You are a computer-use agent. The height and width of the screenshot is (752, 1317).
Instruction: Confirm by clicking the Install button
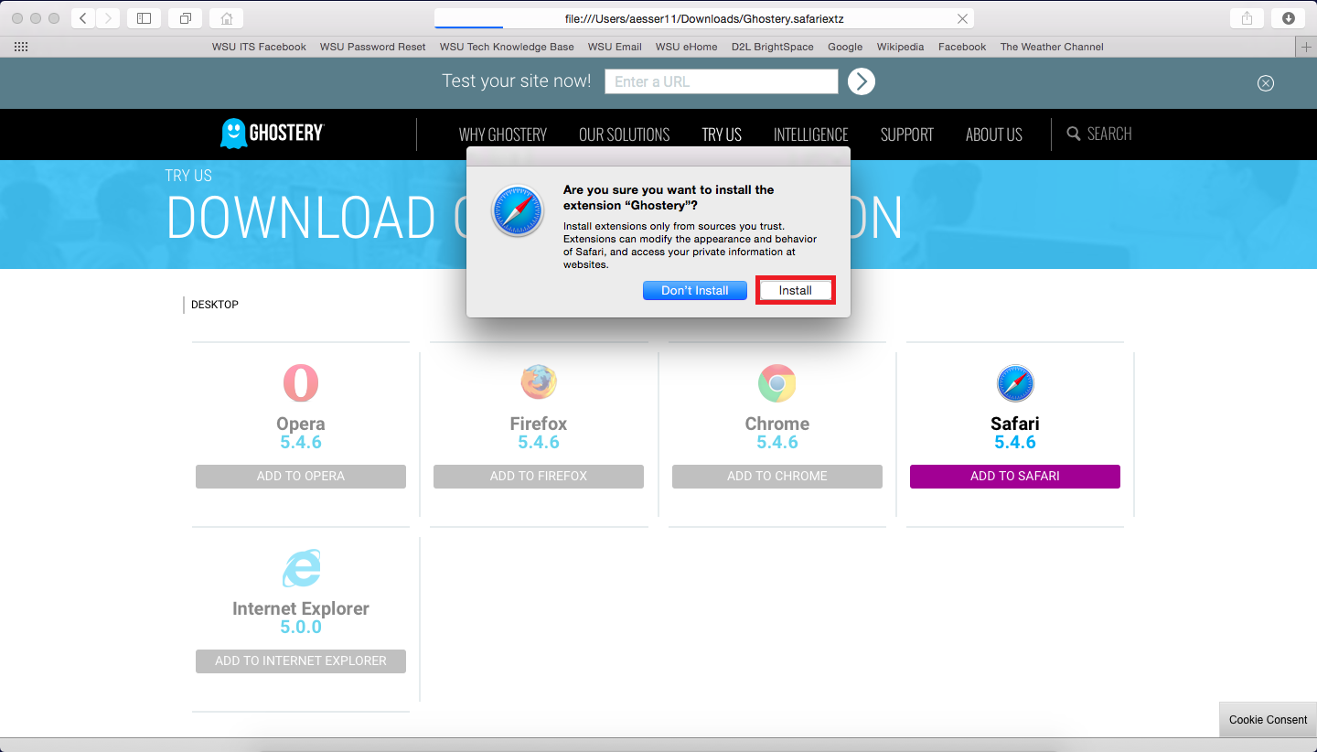pos(795,290)
